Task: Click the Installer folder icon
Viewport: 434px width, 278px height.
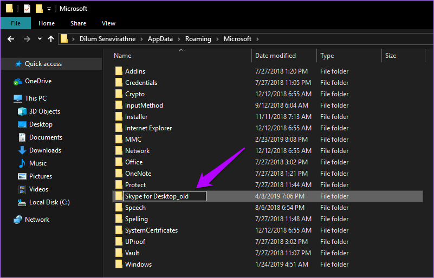Action: (x=119, y=116)
